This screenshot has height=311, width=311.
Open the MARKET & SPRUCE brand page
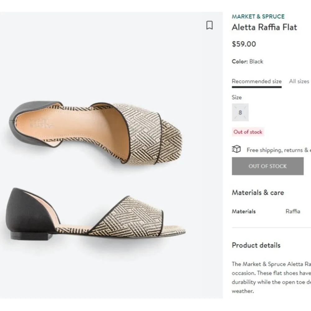click(x=259, y=16)
